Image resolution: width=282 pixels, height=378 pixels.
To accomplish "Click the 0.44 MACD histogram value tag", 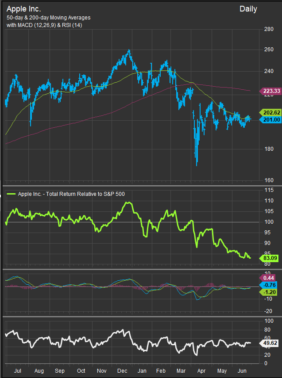I will (269, 277).
